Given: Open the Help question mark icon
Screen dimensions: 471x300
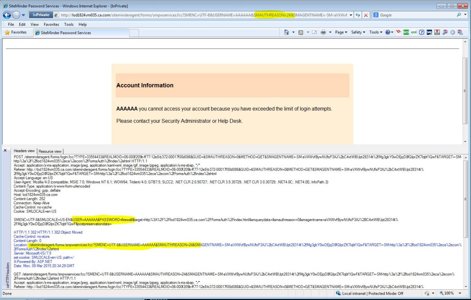Looking at the screenshot, I should pyautogui.click(x=387, y=32).
